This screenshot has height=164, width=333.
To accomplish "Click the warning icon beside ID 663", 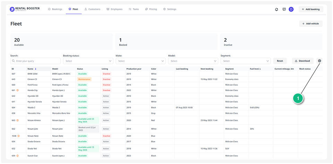I will [x=17, y=120].
